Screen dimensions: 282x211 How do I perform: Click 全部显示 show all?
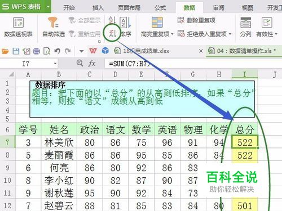[x=85, y=20]
